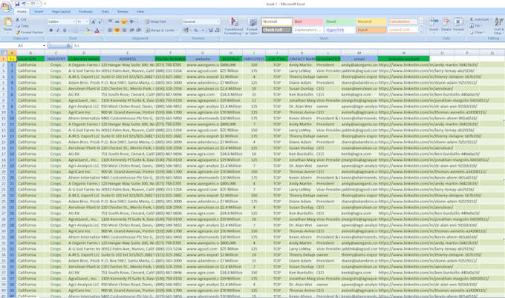Open the Office button menu
This screenshot has height=298, width=505.
[6, 7]
